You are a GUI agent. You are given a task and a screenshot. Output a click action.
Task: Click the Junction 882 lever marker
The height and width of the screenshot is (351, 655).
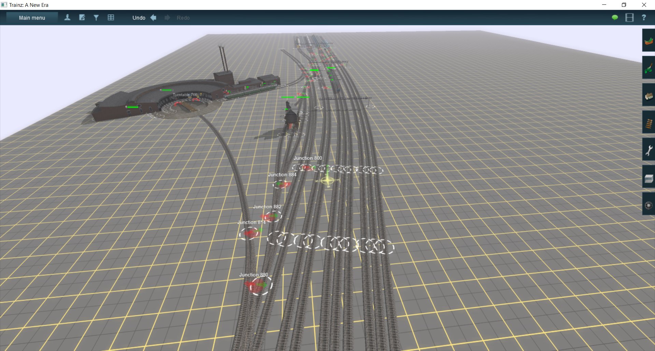272,216
